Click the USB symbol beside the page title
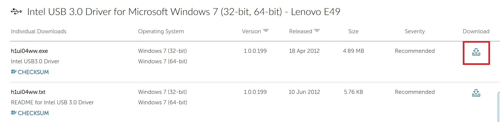Image resolution: width=500 pixels, height=122 pixels. (16, 12)
